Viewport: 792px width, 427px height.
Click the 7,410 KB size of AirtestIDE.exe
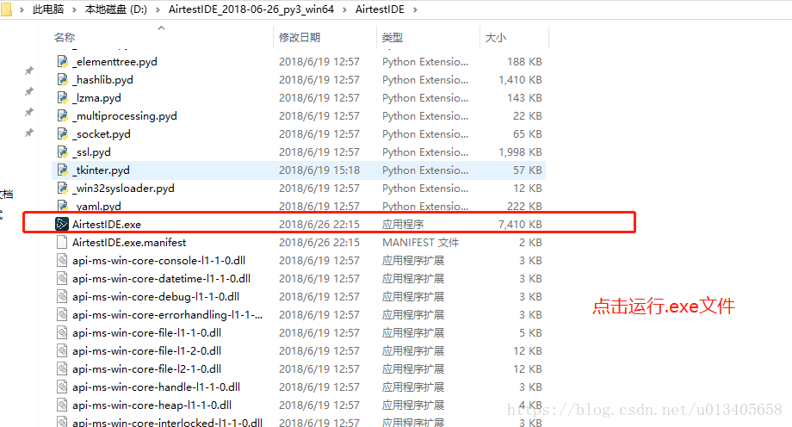520,224
